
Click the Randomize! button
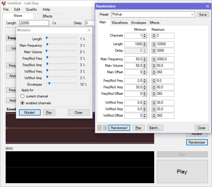click(119, 128)
